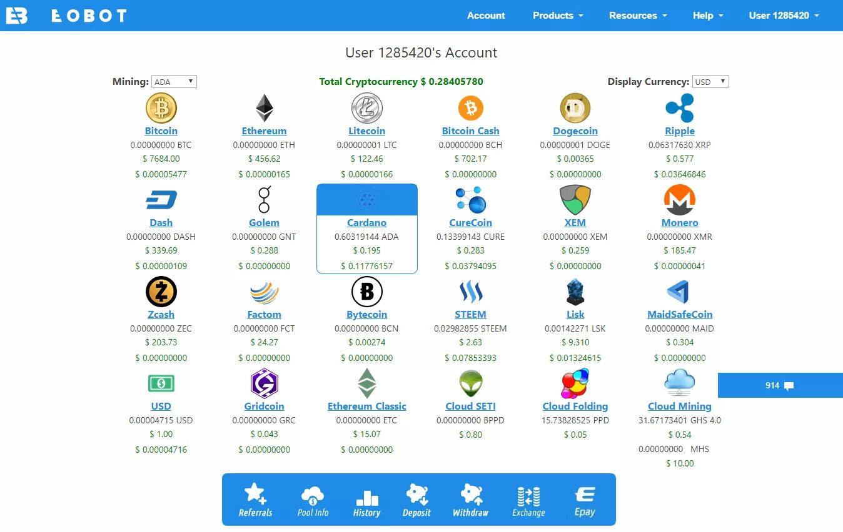The width and height of the screenshot is (843, 532).
Task: Click the Bitcoin coin icon
Action: coord(161,108)
